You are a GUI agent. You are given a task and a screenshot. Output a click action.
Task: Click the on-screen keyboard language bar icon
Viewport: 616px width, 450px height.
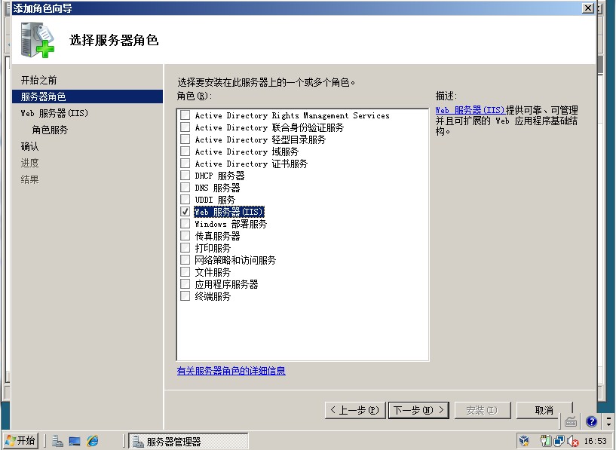click(571, 422)
